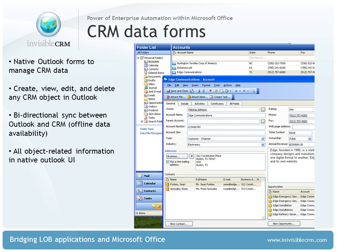337x252 pixels.
Task: Open the Journal folder in tree
Action: pyautogui.click(x=151, y=88)
